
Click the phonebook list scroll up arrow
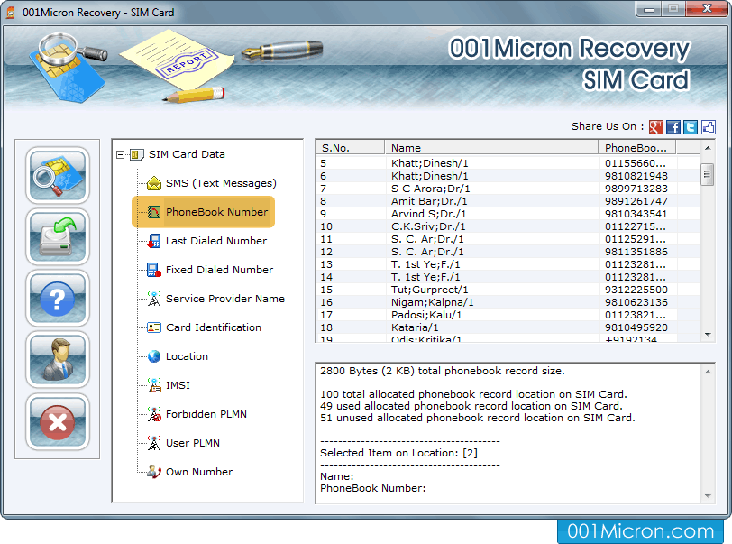708,148
